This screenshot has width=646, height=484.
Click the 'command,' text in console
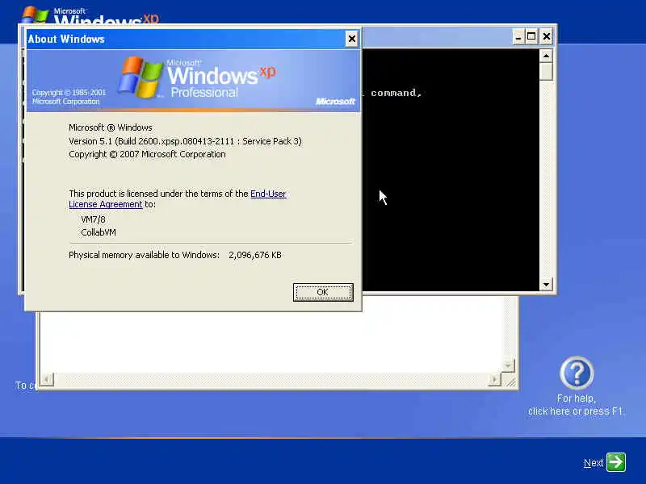click(396, 93)
